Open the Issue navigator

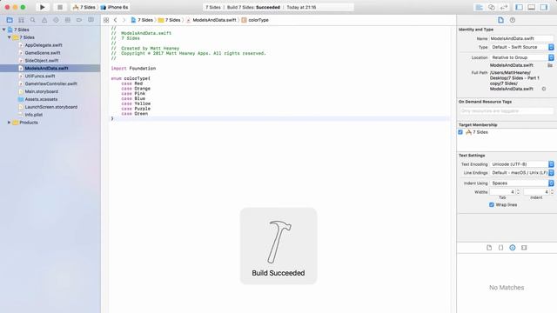[x=44, y=20]
